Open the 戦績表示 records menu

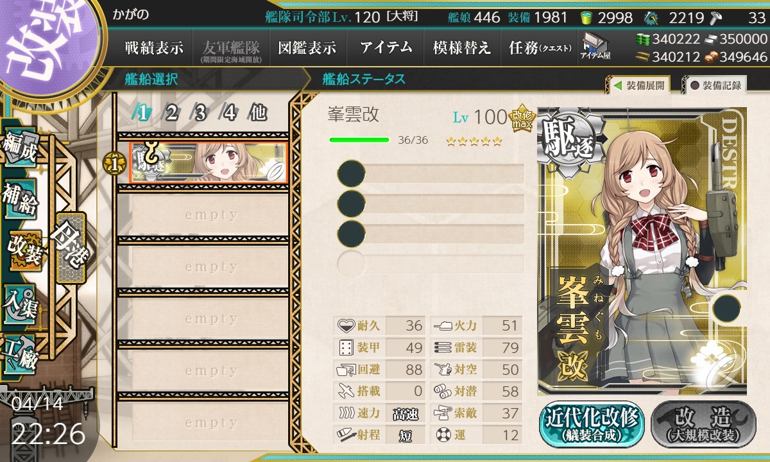click(154, 47)
